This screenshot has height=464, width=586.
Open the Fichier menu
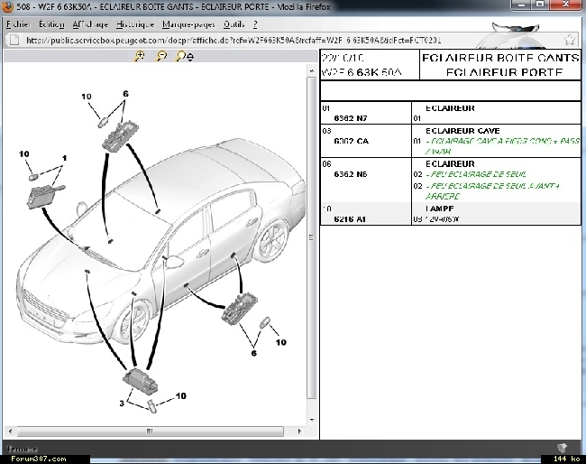pyautogui.click(x=18, y=24)
